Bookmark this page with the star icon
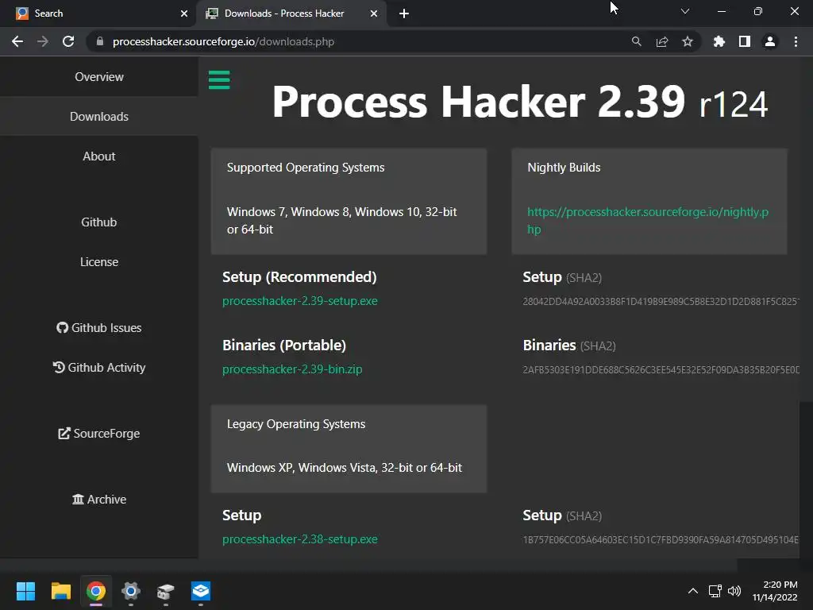This screenshot has height=610, width=813. (x=687, y=41)
